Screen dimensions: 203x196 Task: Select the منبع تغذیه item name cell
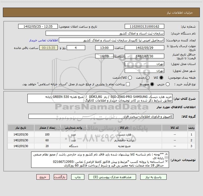[124, 146]
